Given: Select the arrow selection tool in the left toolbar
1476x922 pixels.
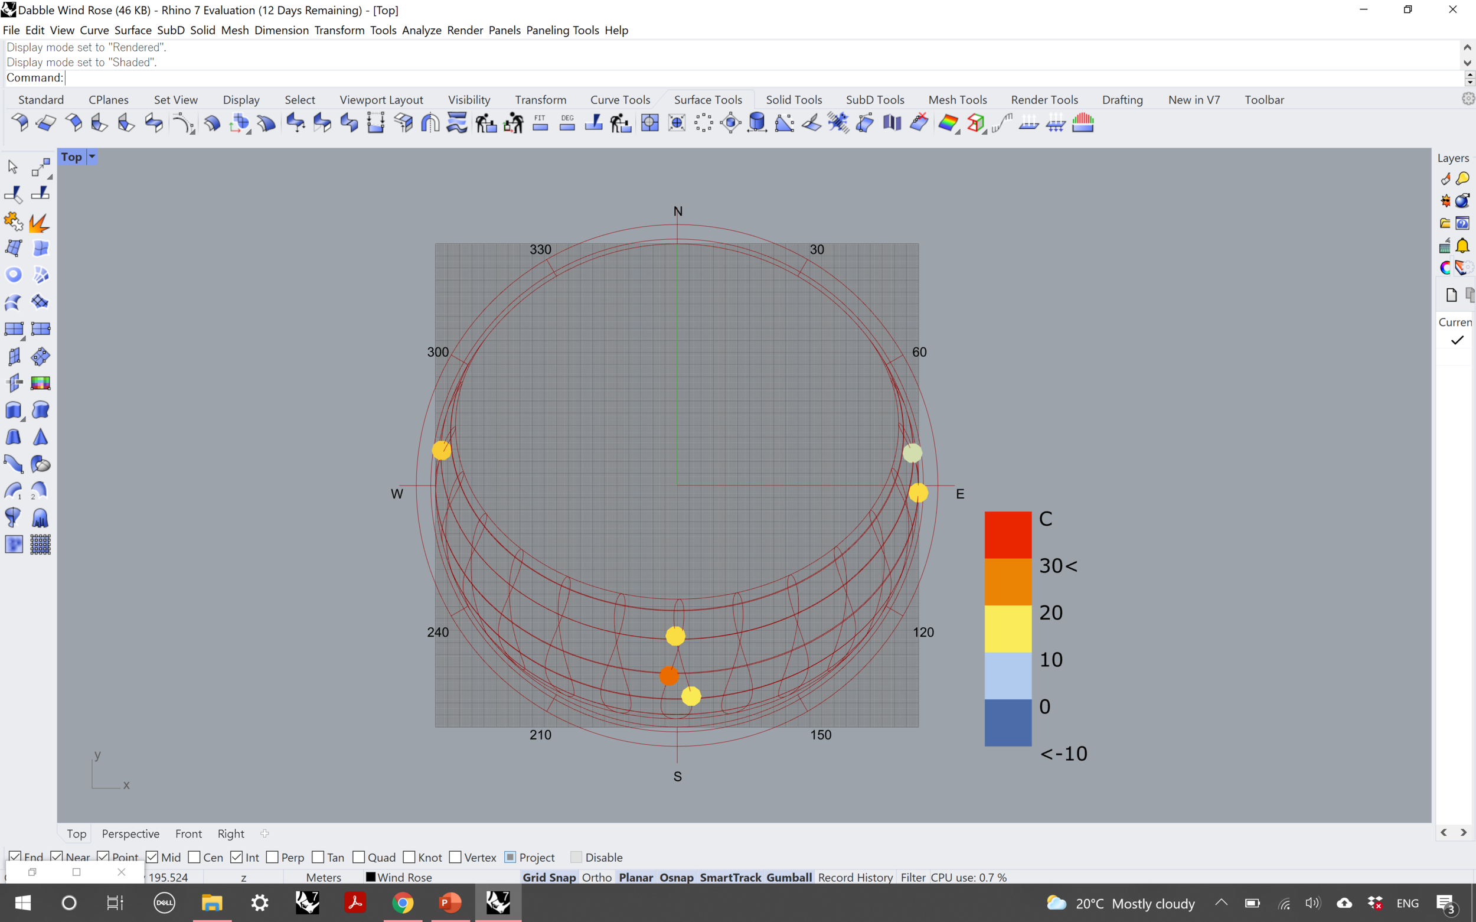Looking at the screenshot, I should point(12,167).
